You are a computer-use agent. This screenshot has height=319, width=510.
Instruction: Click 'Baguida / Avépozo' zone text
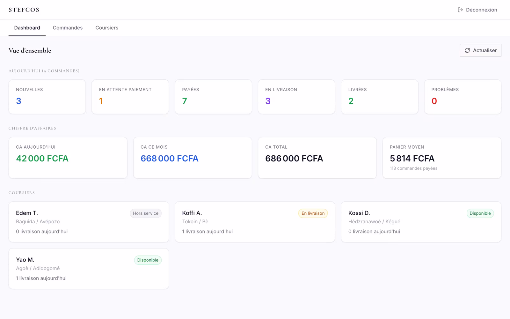(x=38, y=222)
